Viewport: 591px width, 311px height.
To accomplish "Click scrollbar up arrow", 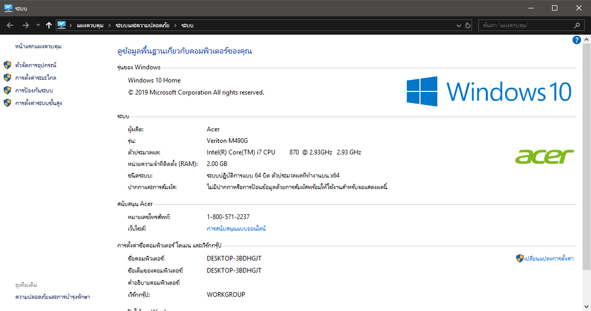I will click(x=586, y=39).
